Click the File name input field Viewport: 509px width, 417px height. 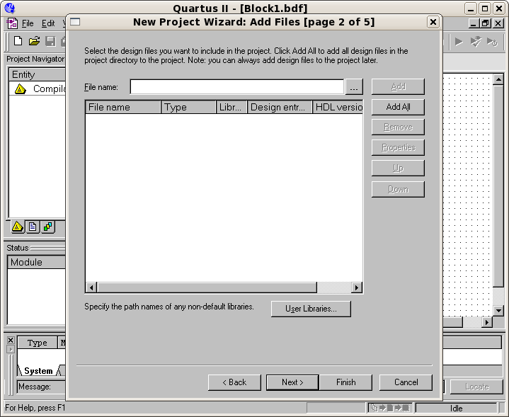236,87
